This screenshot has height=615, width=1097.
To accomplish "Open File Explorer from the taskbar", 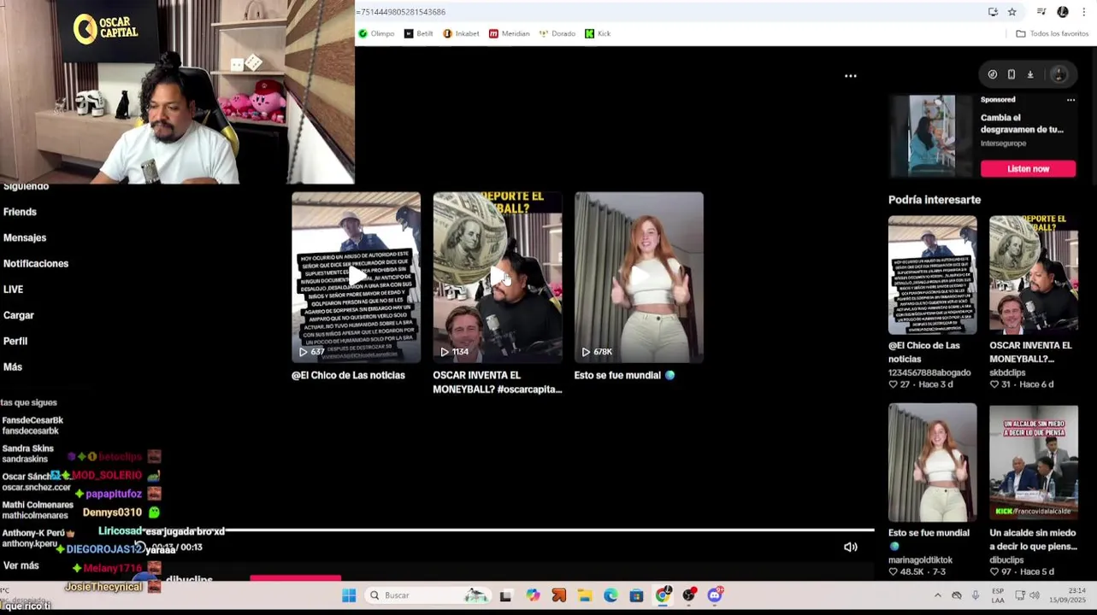I will 584,595.
